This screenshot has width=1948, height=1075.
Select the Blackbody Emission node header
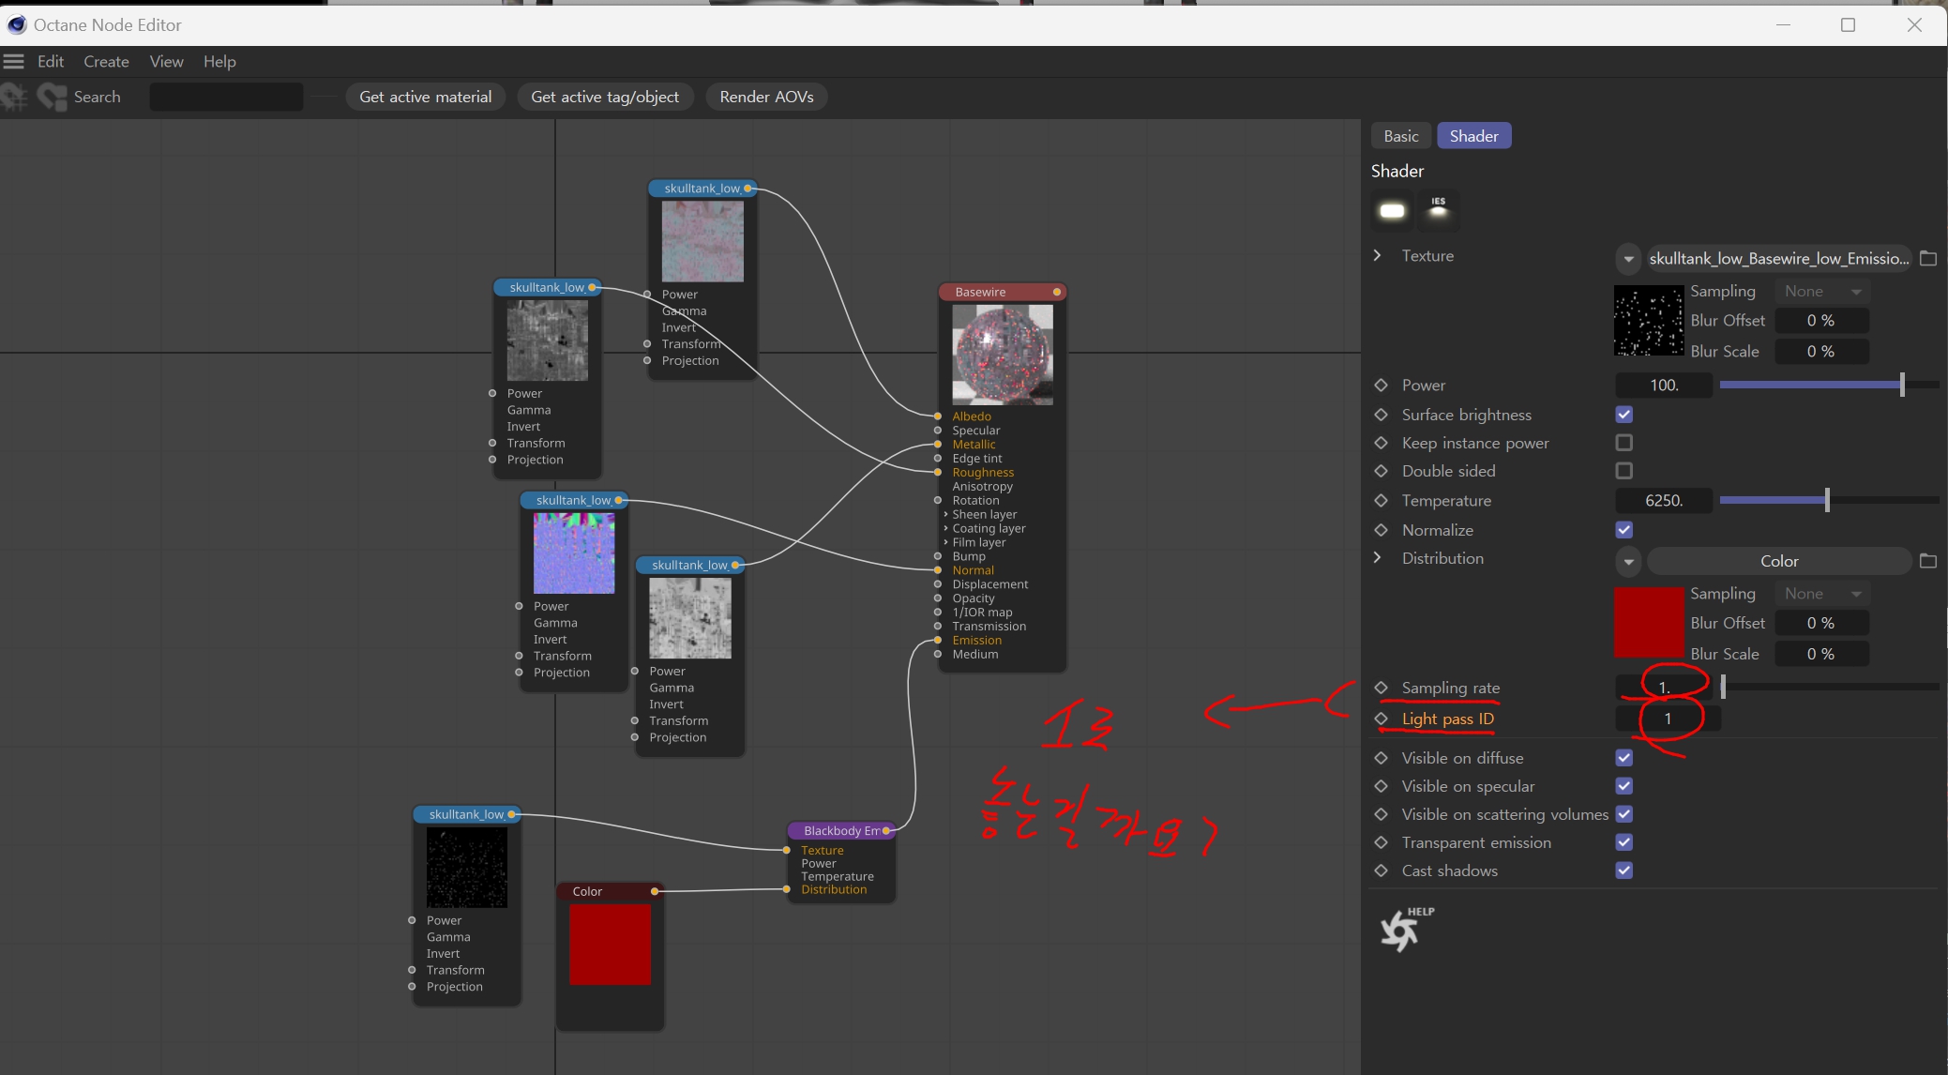point(841,830)
